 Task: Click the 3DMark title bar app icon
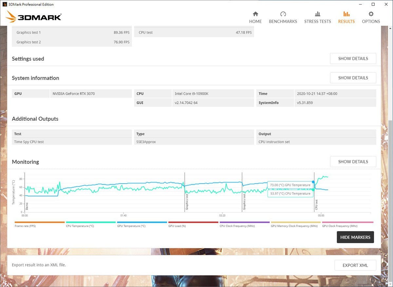(5, 5)
